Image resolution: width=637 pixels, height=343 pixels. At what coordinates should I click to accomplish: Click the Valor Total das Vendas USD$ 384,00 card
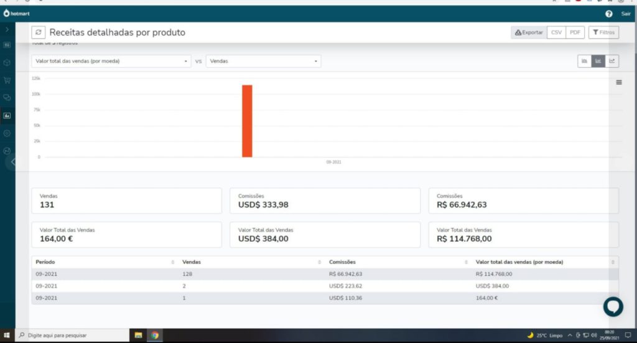pyautogui.click(x=325, y=235)
